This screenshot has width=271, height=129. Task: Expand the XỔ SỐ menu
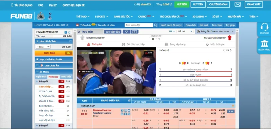coord(217,17)
